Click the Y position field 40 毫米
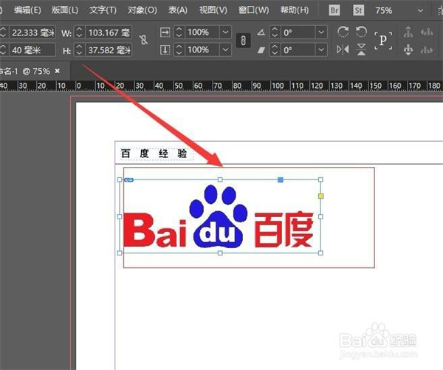This screenshot has height=370, width=443. coord(32,50)
